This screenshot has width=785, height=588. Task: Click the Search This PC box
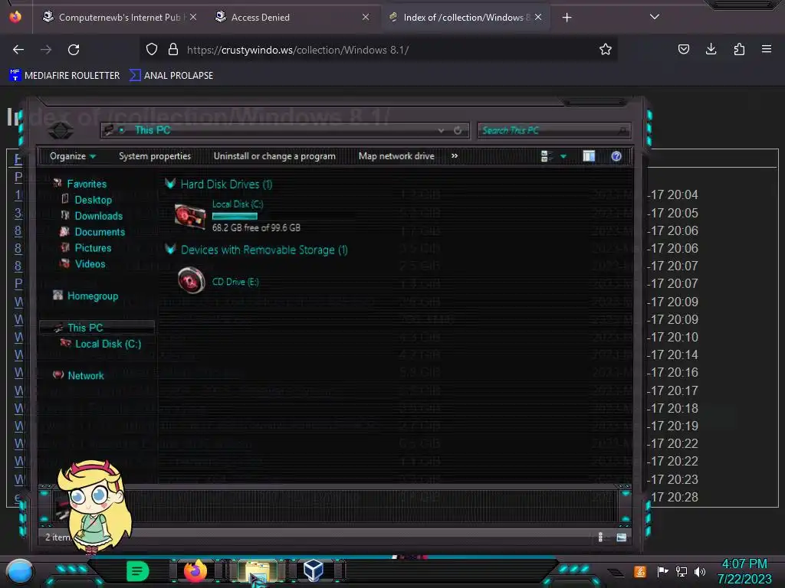point(554,130)
